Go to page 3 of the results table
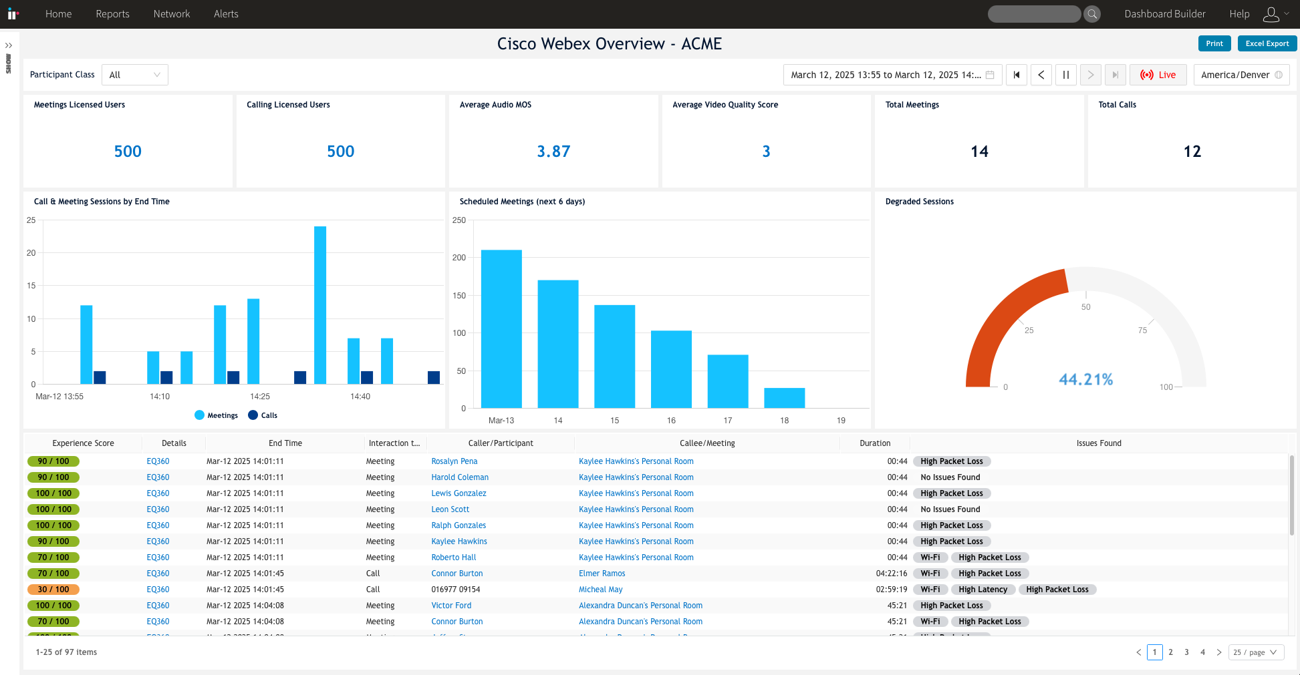Viewport: 1300px width, 675px height. pyautogui.click(x=1186, y=652)
